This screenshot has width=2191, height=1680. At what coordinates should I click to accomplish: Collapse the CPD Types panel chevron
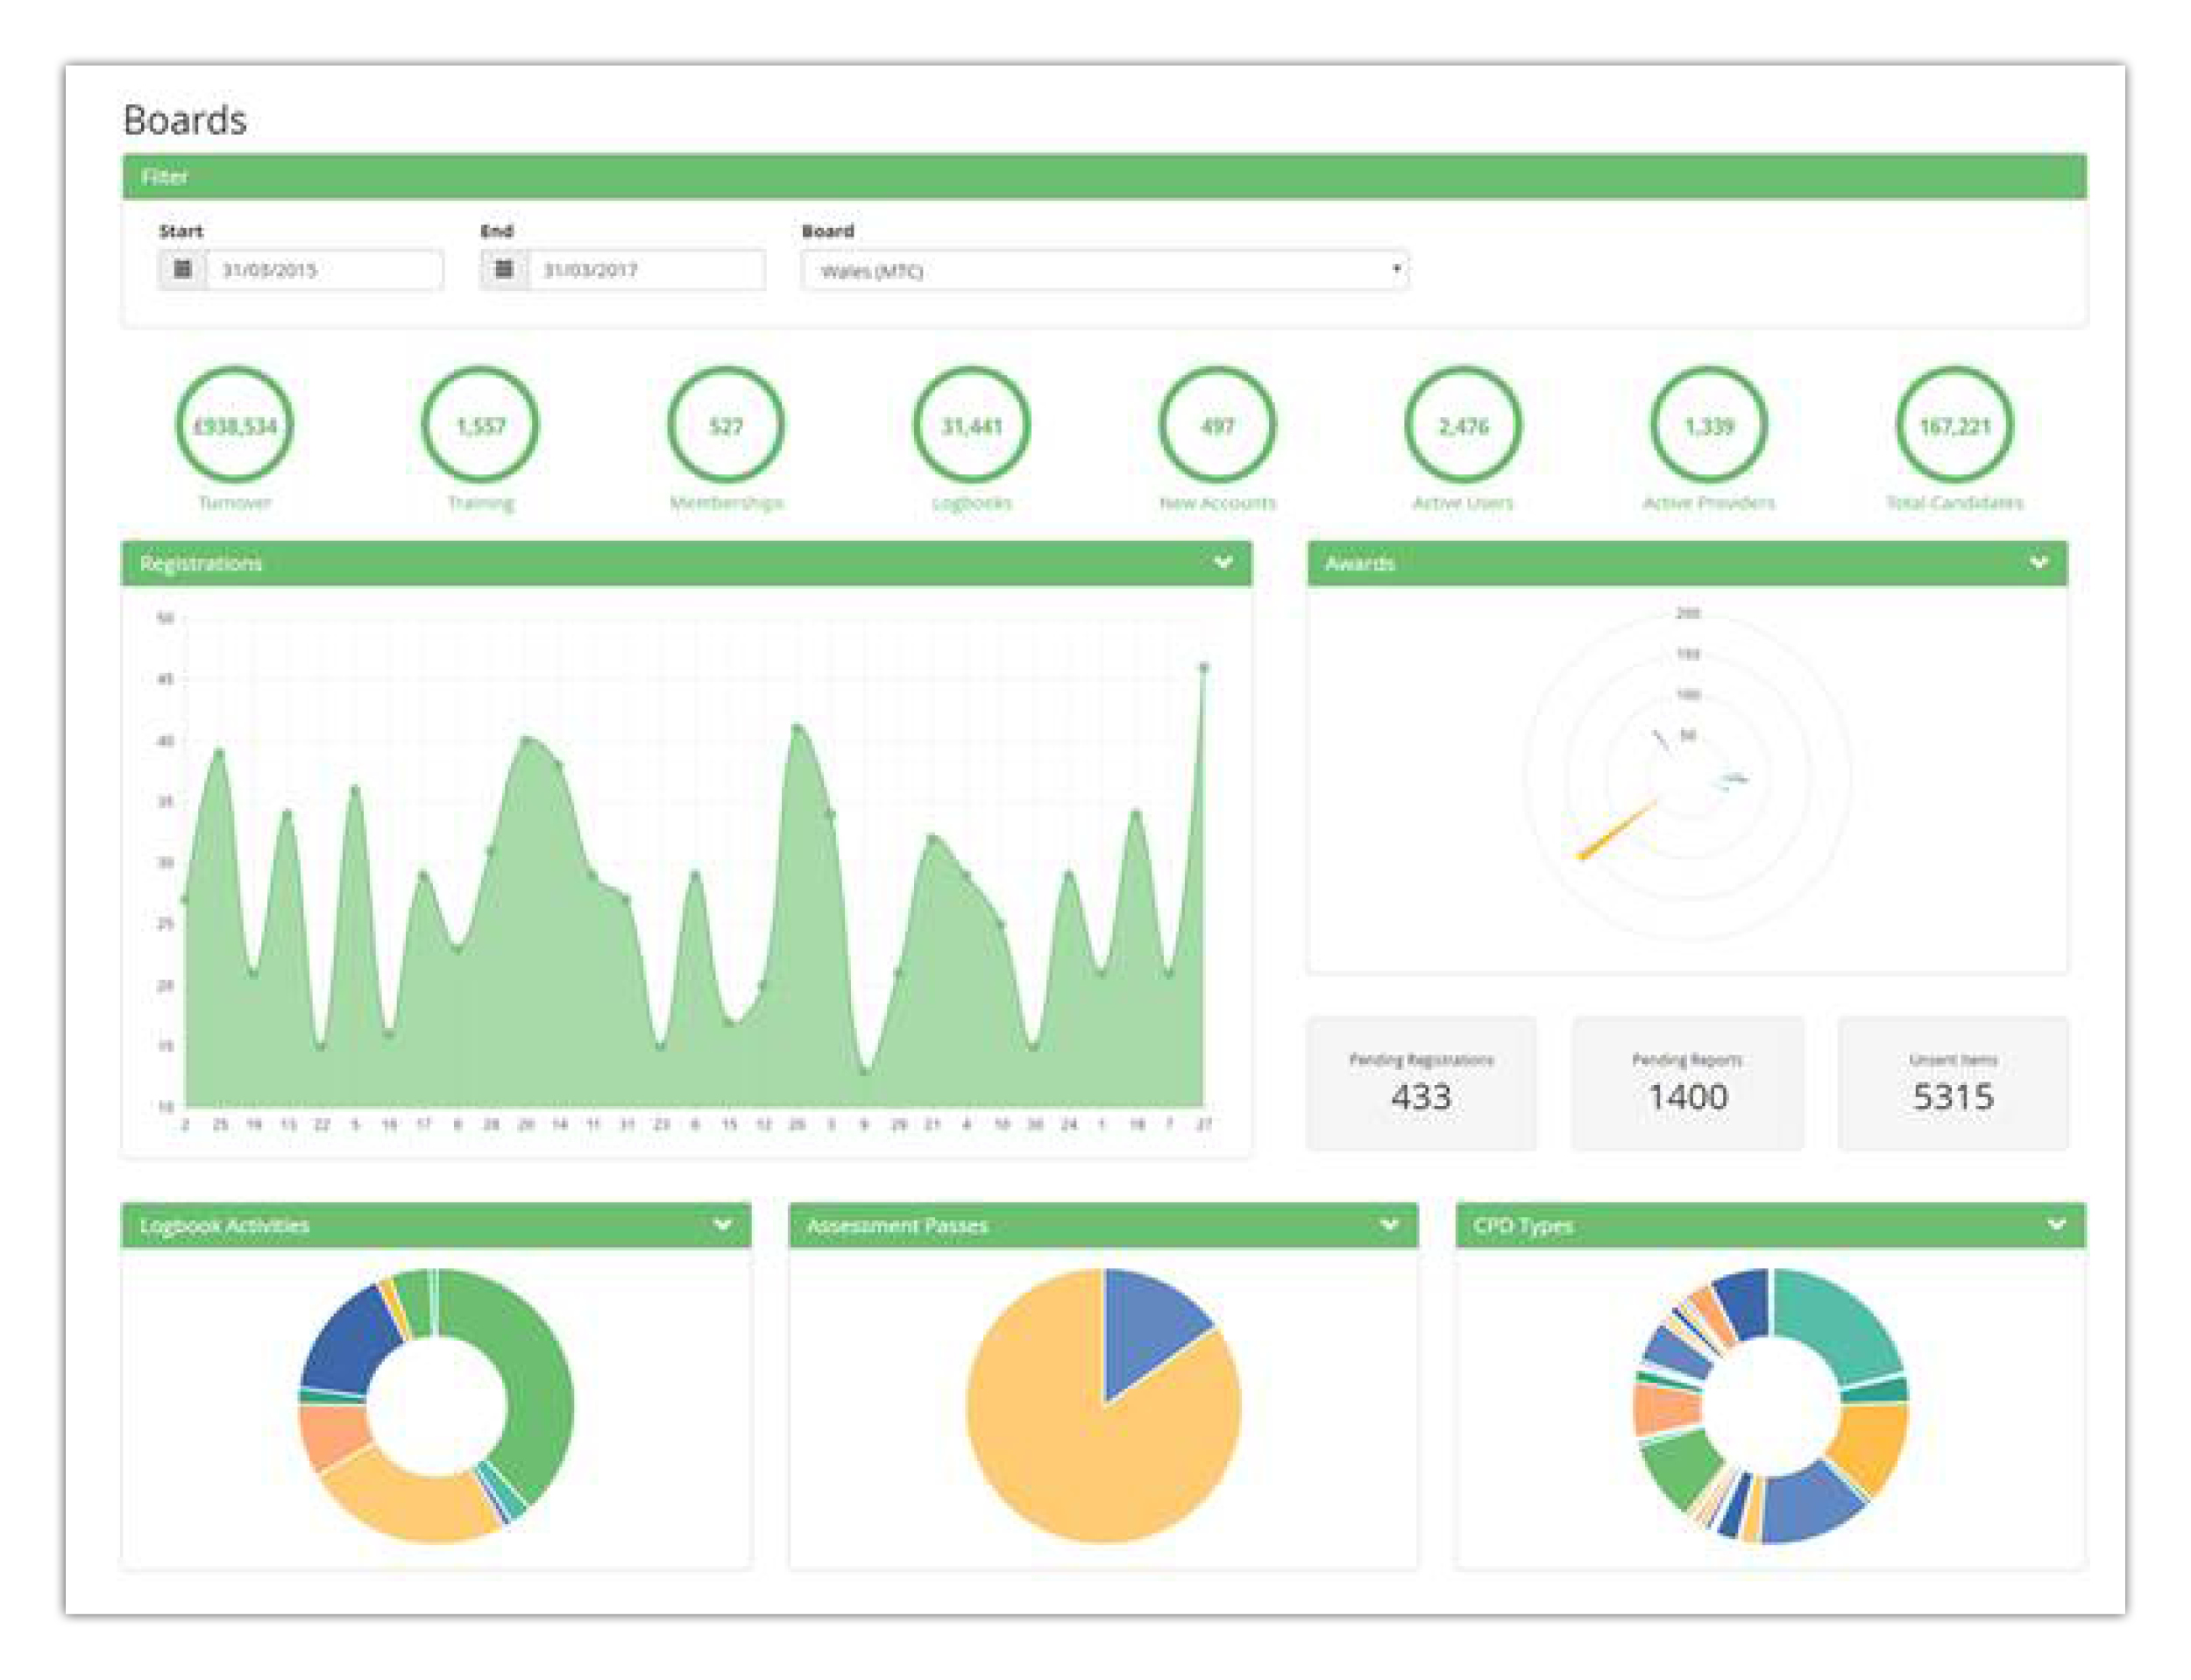(x=2056, y=1225)
